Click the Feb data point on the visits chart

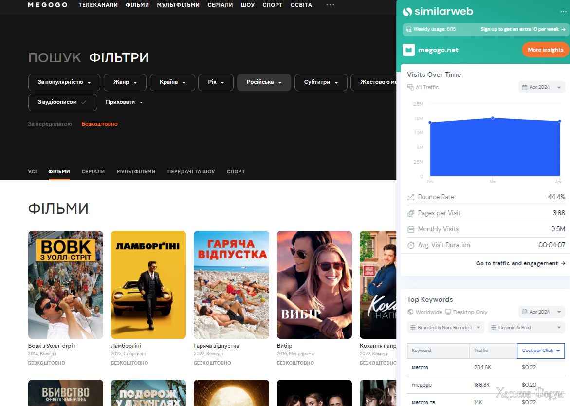(x=430, y=123)
